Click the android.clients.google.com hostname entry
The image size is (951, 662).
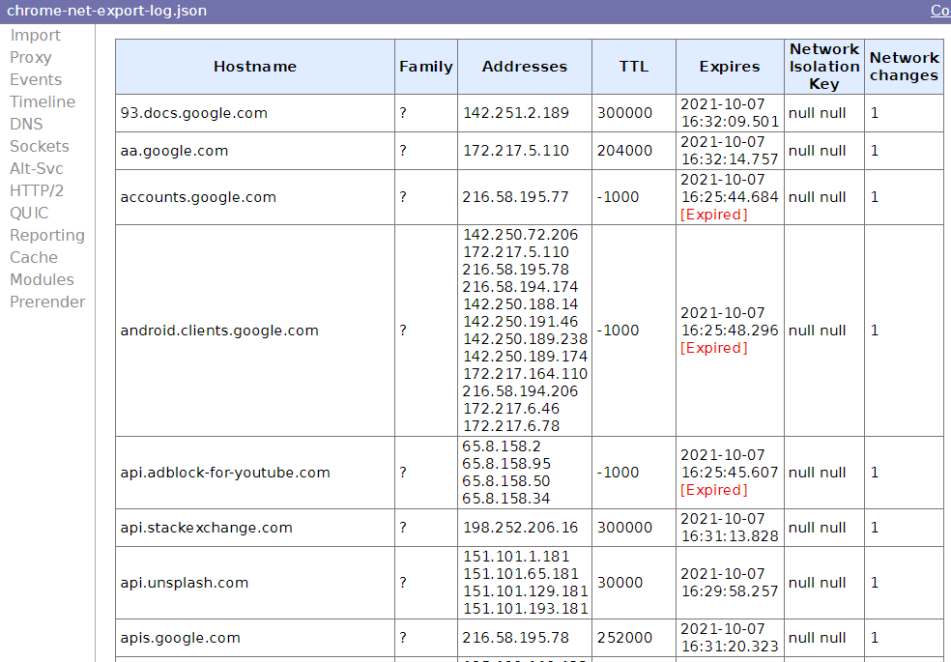[x=221, y=330]
